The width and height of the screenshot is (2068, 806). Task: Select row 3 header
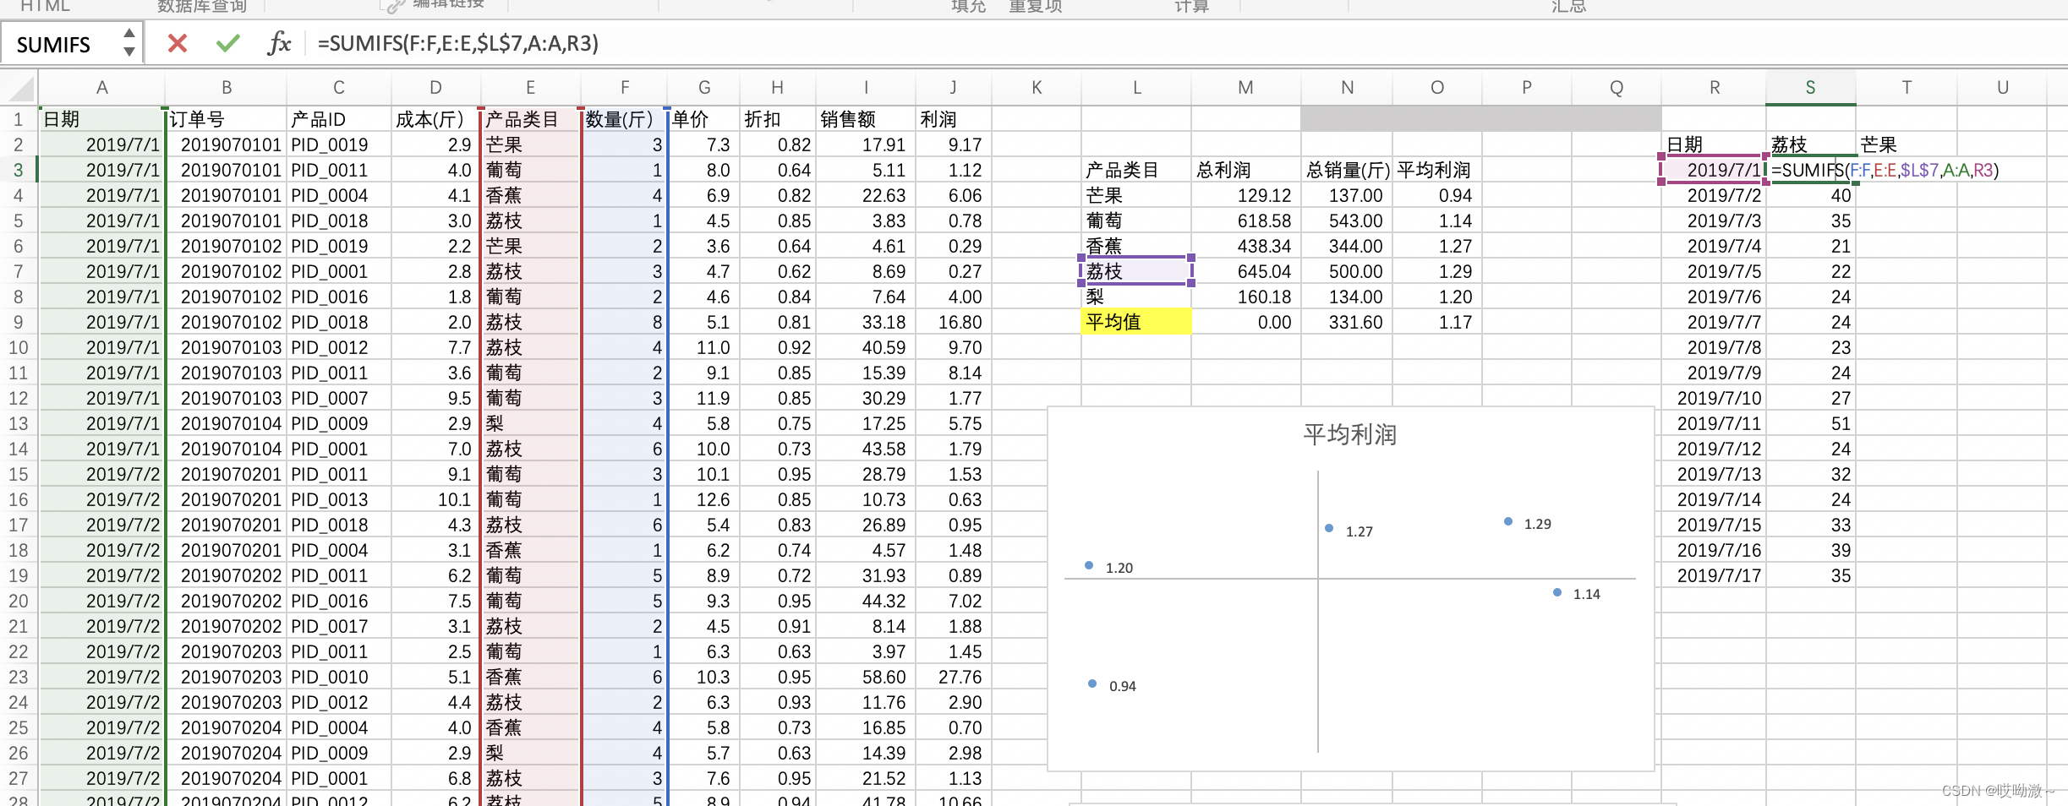point(19,170)
